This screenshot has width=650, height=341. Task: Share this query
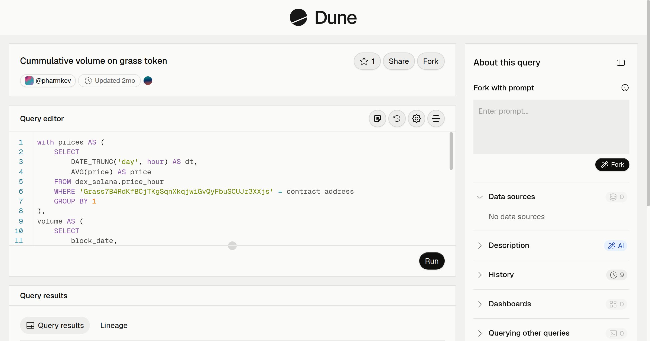pyautogui.click(x=399, y=61)
